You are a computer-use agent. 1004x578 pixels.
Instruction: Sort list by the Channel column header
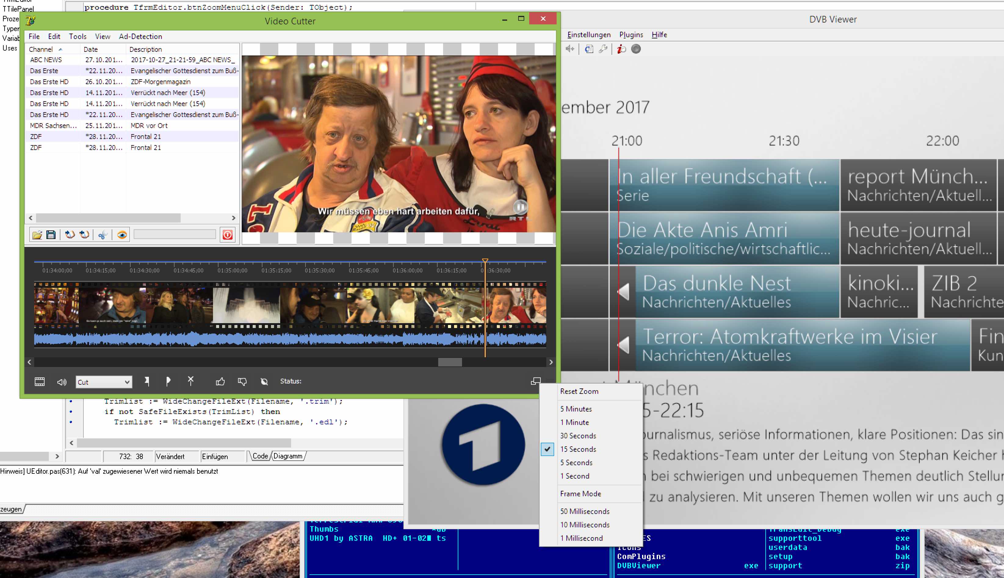click(x=41, y=49)
